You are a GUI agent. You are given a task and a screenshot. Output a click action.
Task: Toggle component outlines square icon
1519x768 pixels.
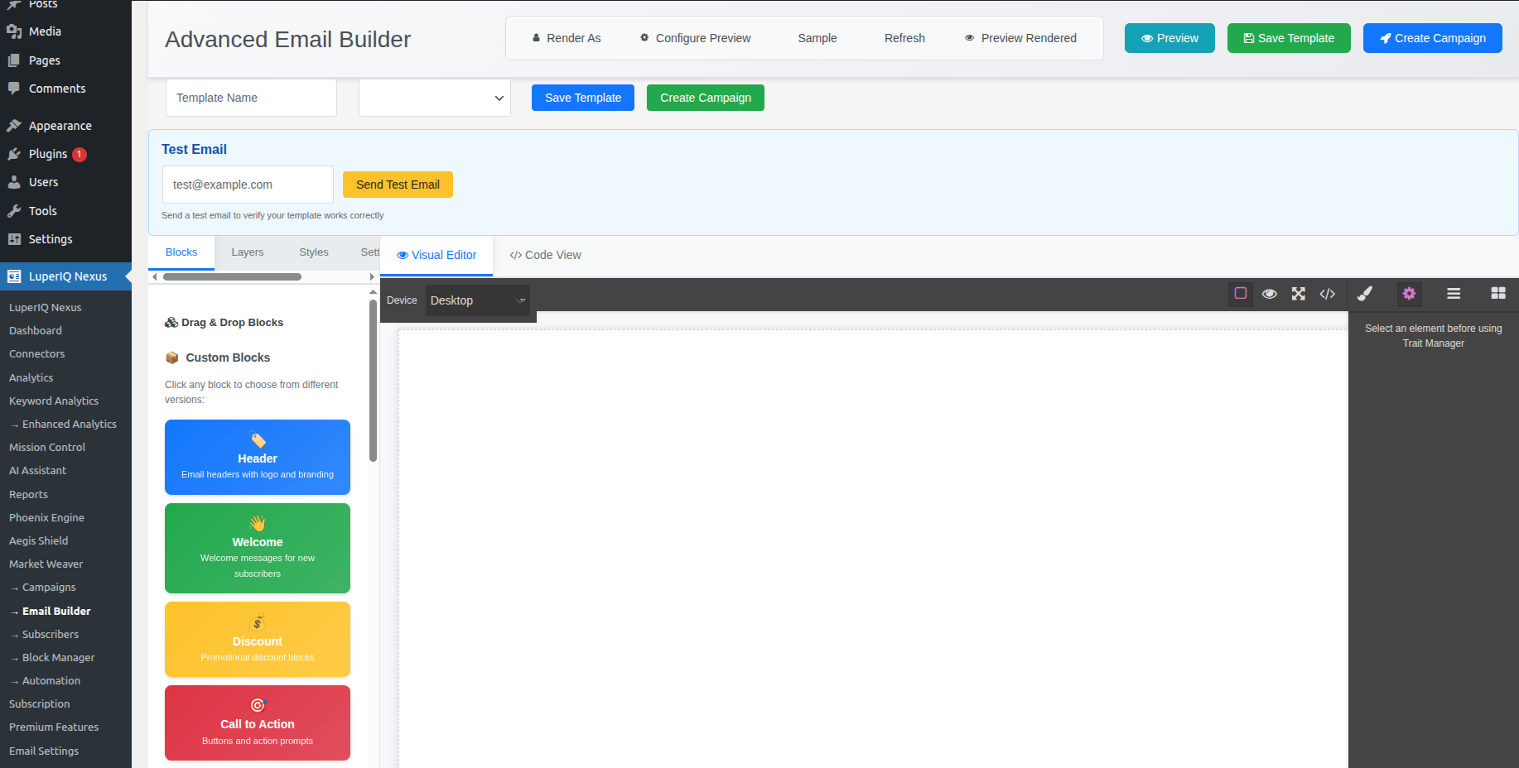[1240, 294]
